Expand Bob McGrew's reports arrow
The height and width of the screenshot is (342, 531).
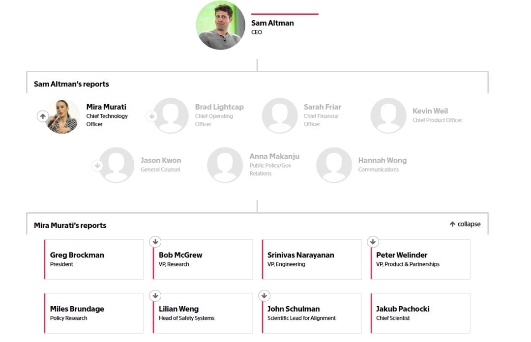point(155,241)
